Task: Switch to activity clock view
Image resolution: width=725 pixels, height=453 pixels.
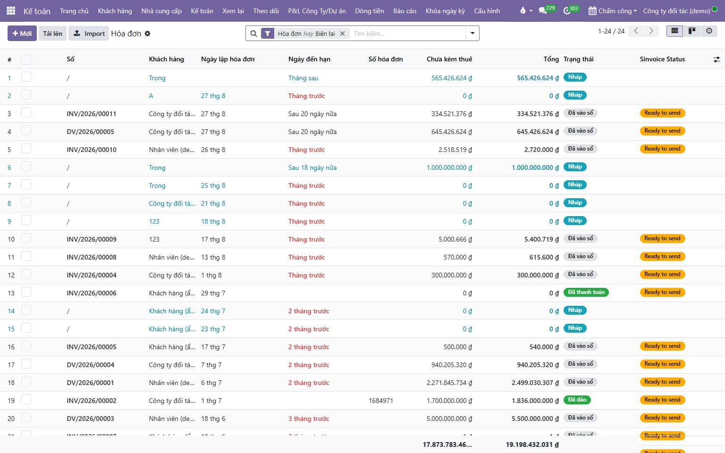Action: click(709, 31)
